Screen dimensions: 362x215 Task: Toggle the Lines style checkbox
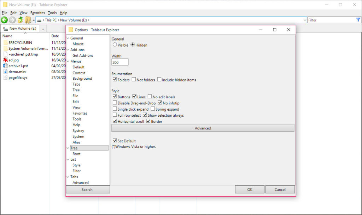(134, 97)
